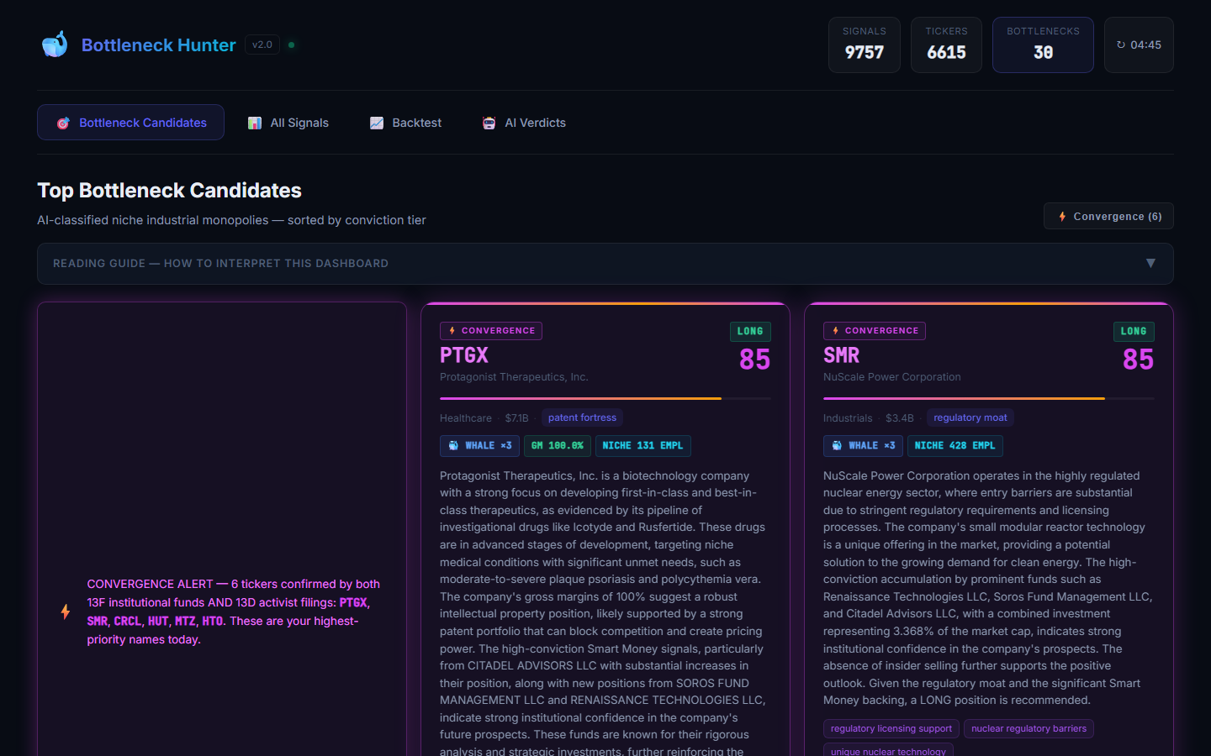Click the patent fortress tag
1211x756 pixels.
[x=582, y=417]
